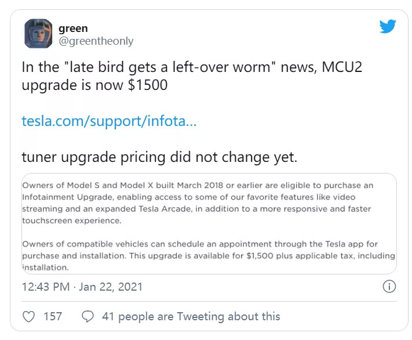Open "41 people are Tweeting about this"
This screenshot has height=340, width=412.
click(x=191, y=316)
